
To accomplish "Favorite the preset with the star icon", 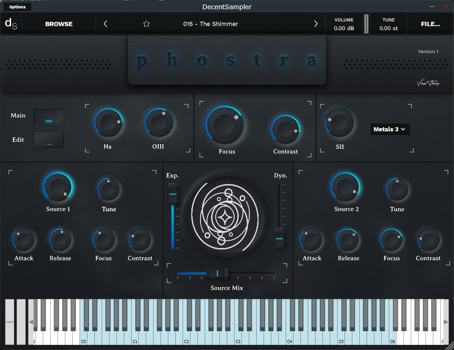I will (147, 24).
